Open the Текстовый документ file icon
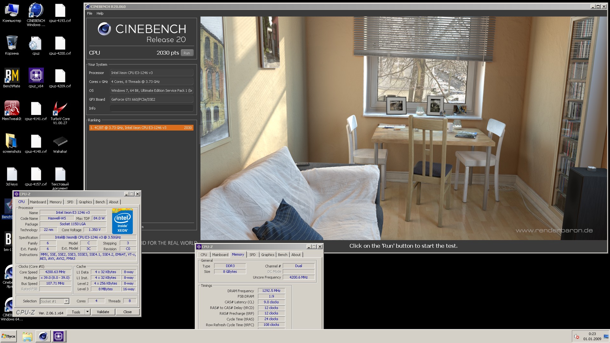The height and width of the screenshot is (343, 610). pos(60,178)
